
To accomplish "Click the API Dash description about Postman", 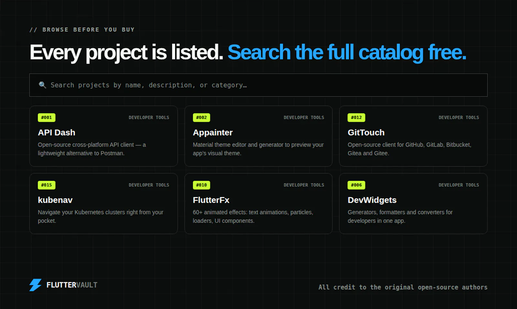I will (92, 149).
